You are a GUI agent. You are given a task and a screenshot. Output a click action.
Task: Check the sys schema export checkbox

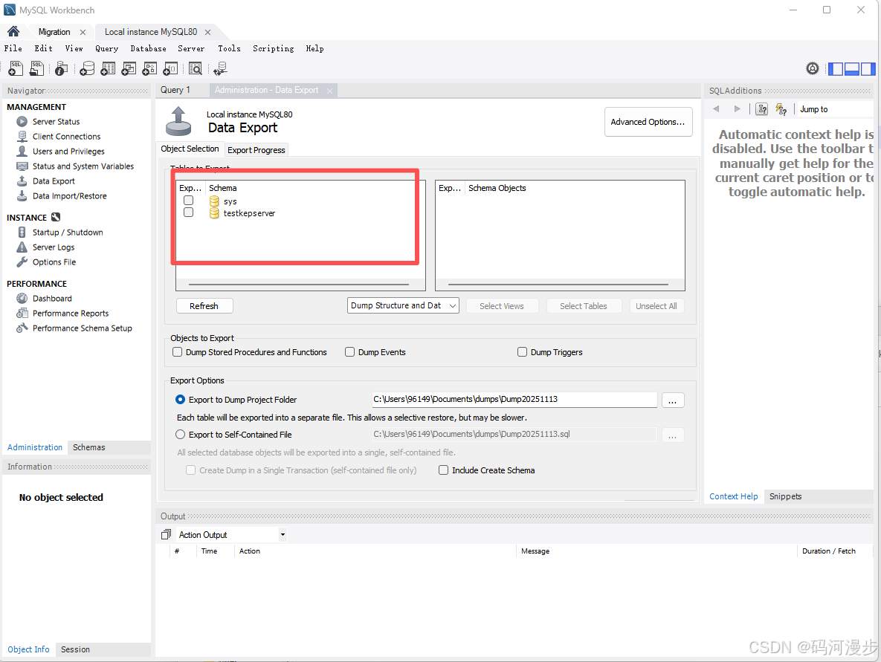click(x=189, y=201)
